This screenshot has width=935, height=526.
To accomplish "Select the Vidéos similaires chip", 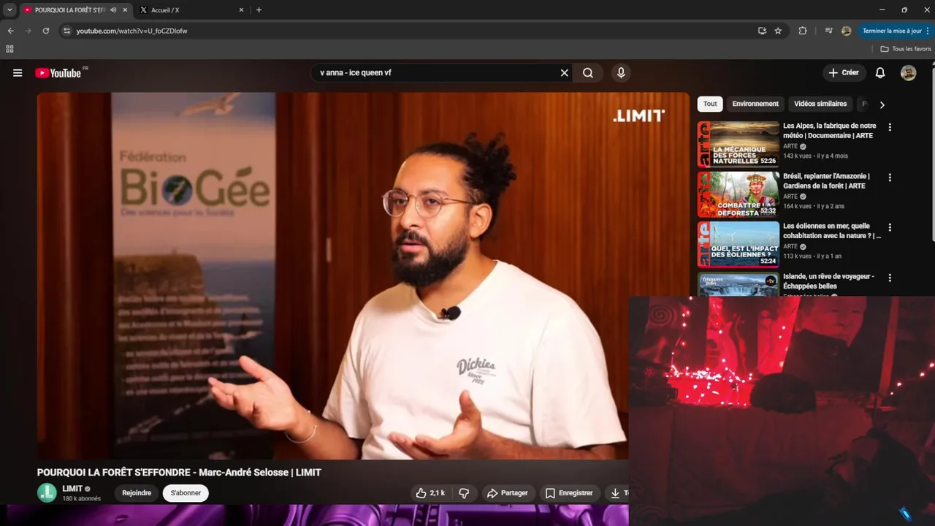I will [820, 104].
